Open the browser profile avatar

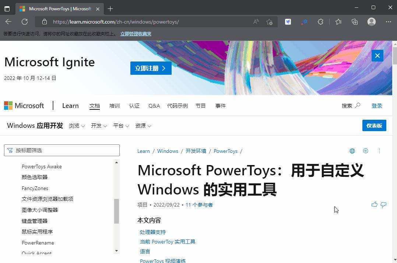(x=371, y=22)
